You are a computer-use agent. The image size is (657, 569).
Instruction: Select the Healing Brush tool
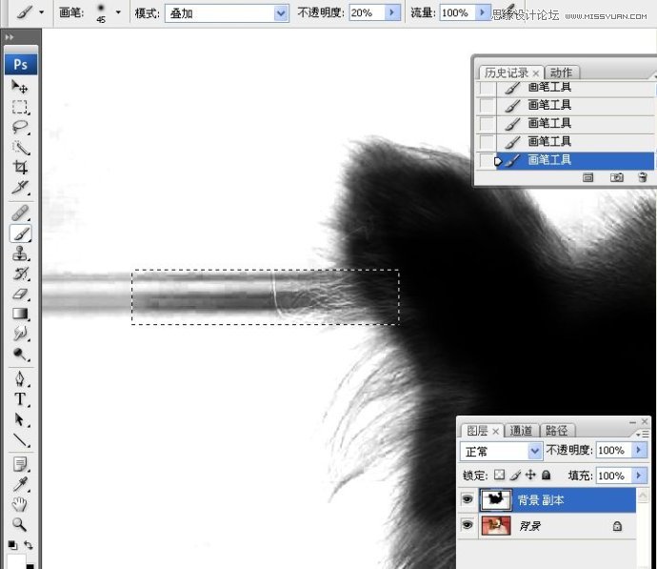[x=19, y=213]
